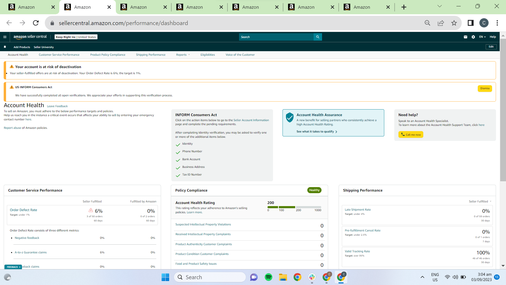Expand the Reports dropdown menu
The image size is (506, 285).
[183, 55]
